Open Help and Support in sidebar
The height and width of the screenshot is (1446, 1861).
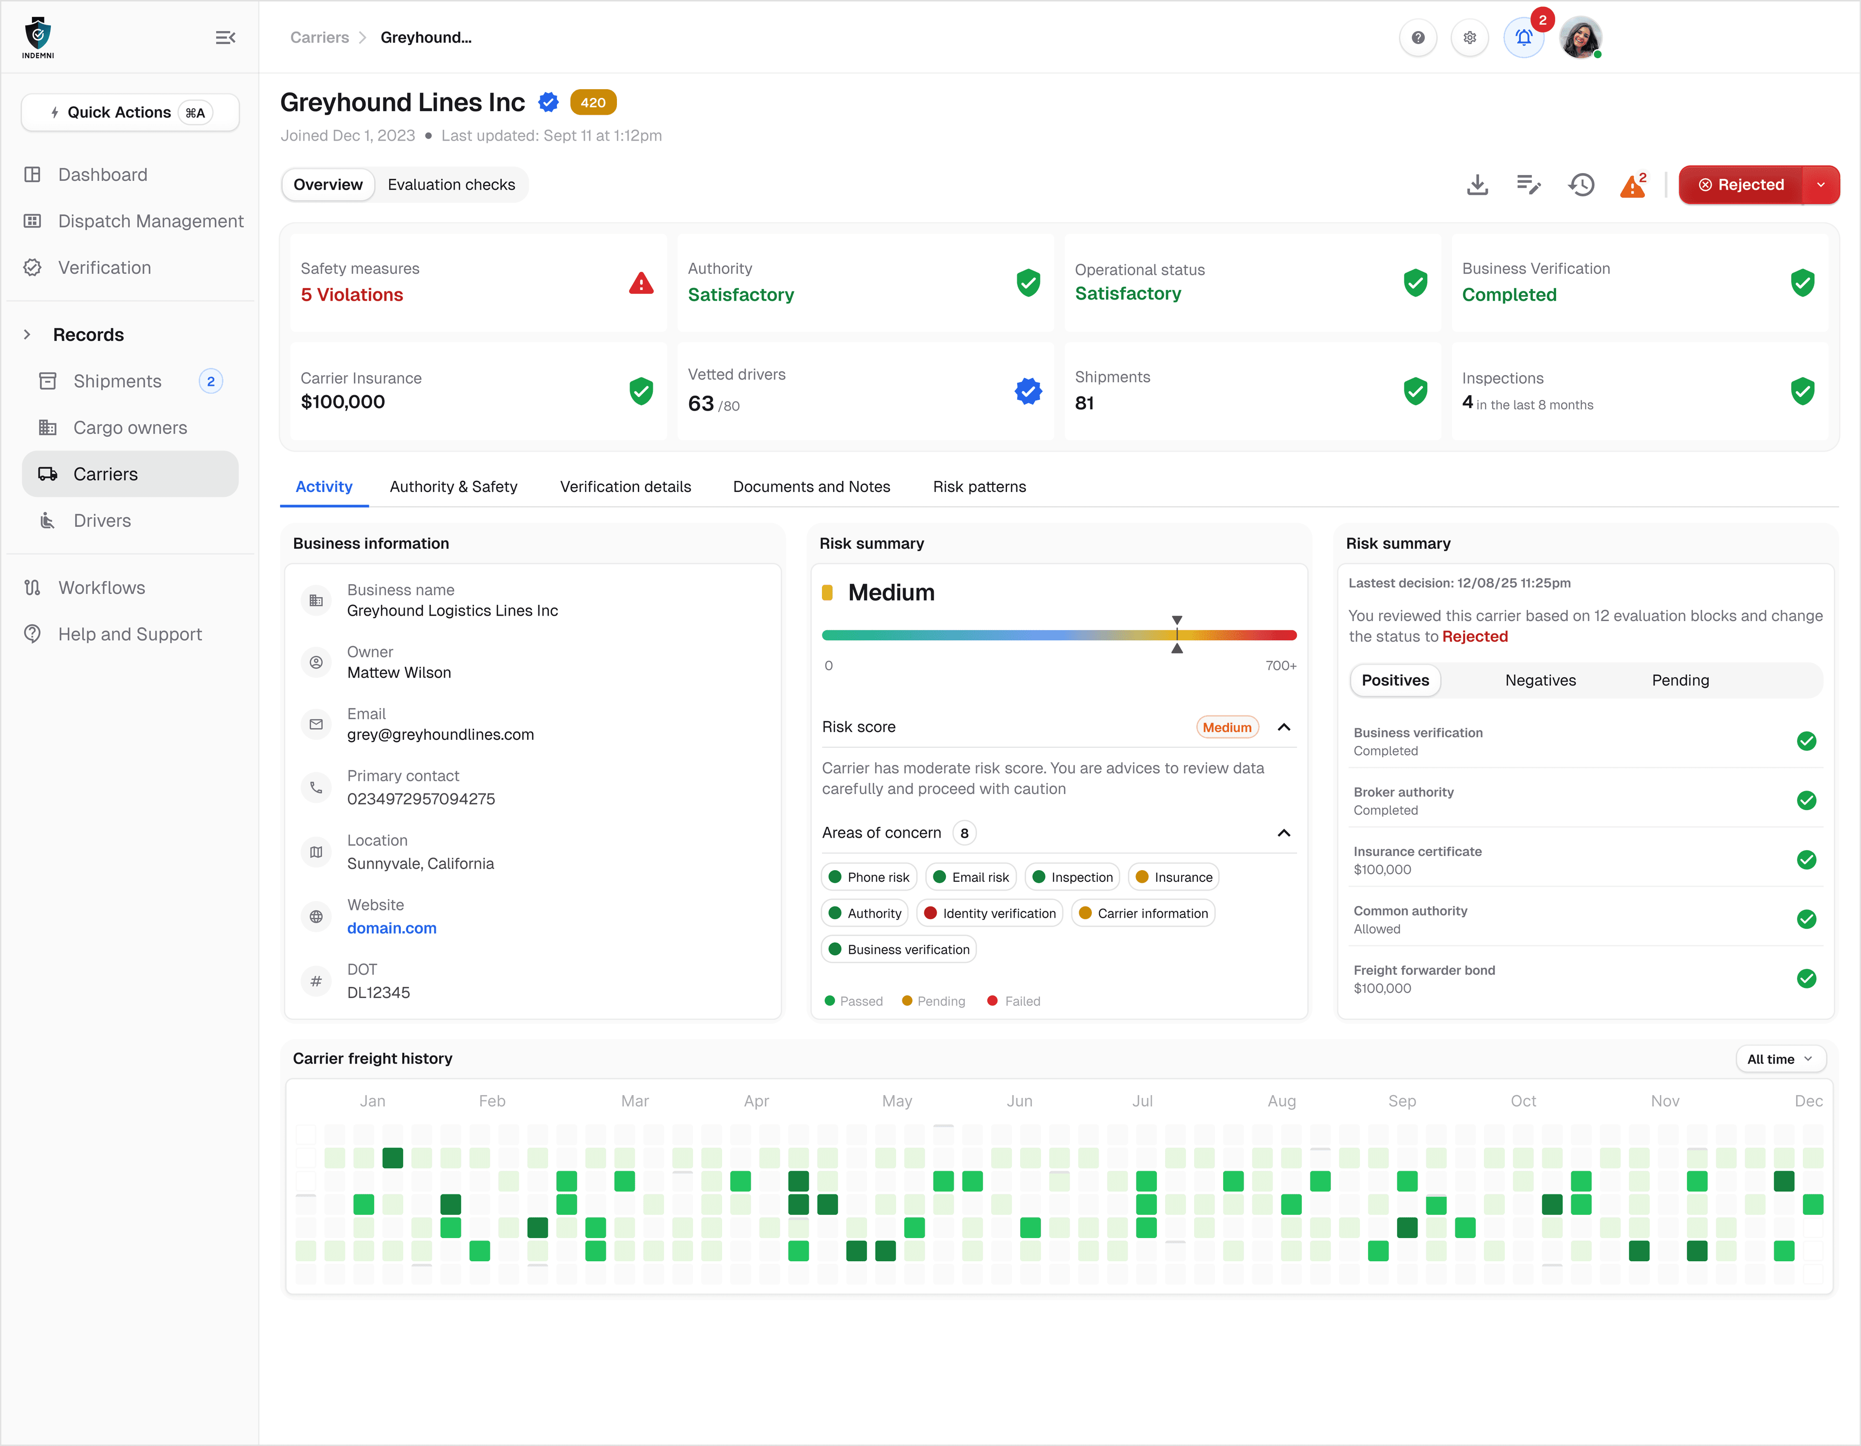(130, 634)
